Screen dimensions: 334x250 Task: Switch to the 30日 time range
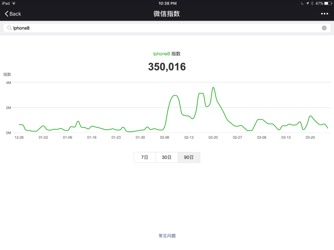[x=167, y=157]
